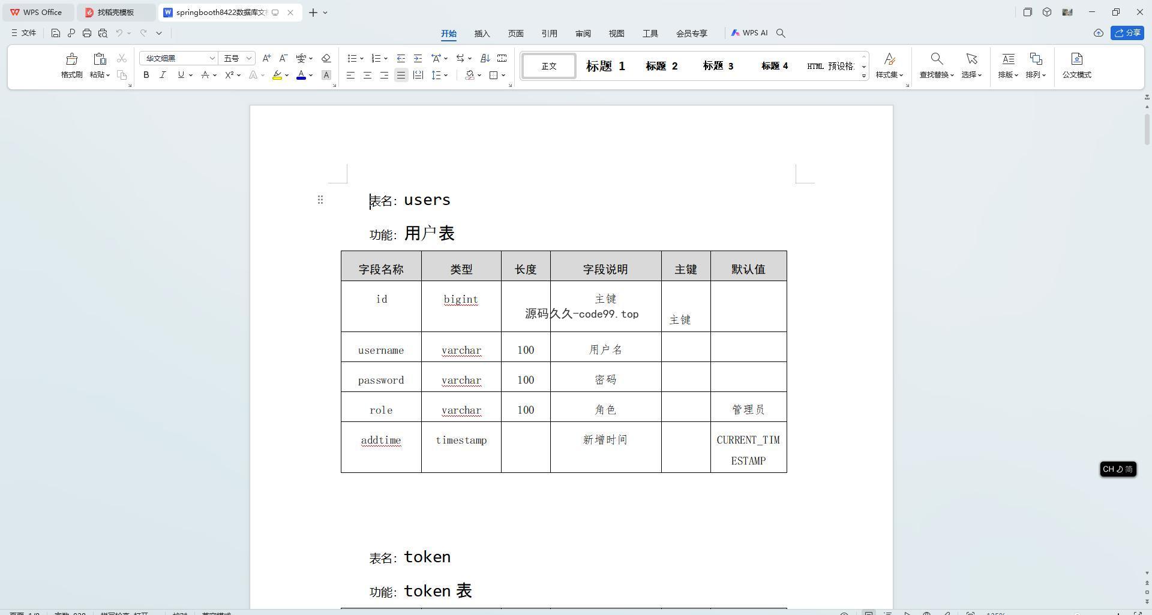Select the Format Painter (格式刷) tool
1152x615 pixels.
coord(71,66)
